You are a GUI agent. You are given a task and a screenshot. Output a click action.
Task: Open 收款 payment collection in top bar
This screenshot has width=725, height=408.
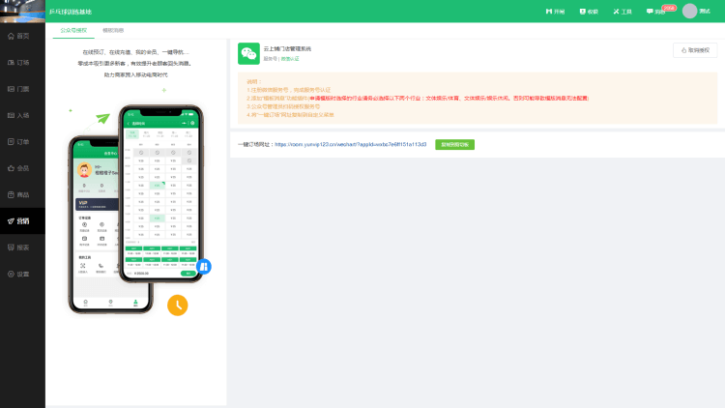coord(588,12)
